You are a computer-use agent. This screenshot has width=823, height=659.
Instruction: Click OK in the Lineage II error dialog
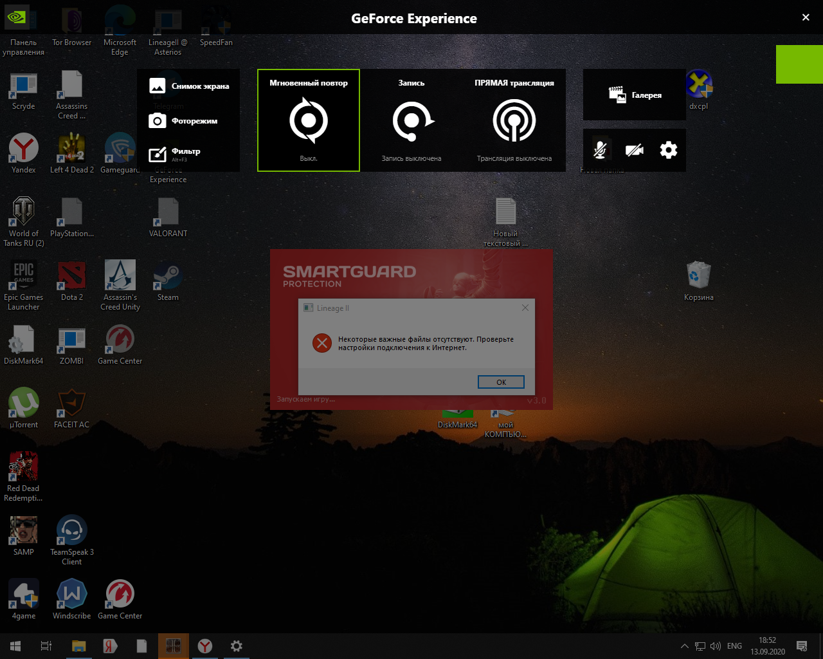(501, 382)
